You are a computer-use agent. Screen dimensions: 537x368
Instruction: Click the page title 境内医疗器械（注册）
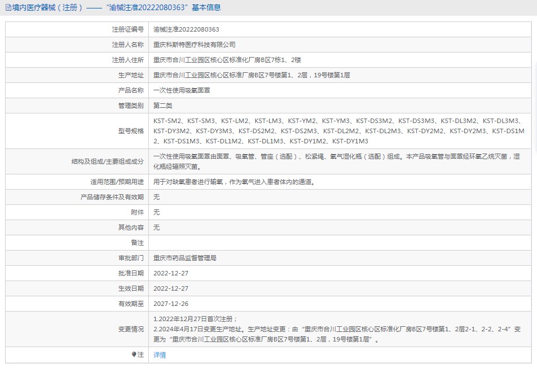[x=47, y=7]
